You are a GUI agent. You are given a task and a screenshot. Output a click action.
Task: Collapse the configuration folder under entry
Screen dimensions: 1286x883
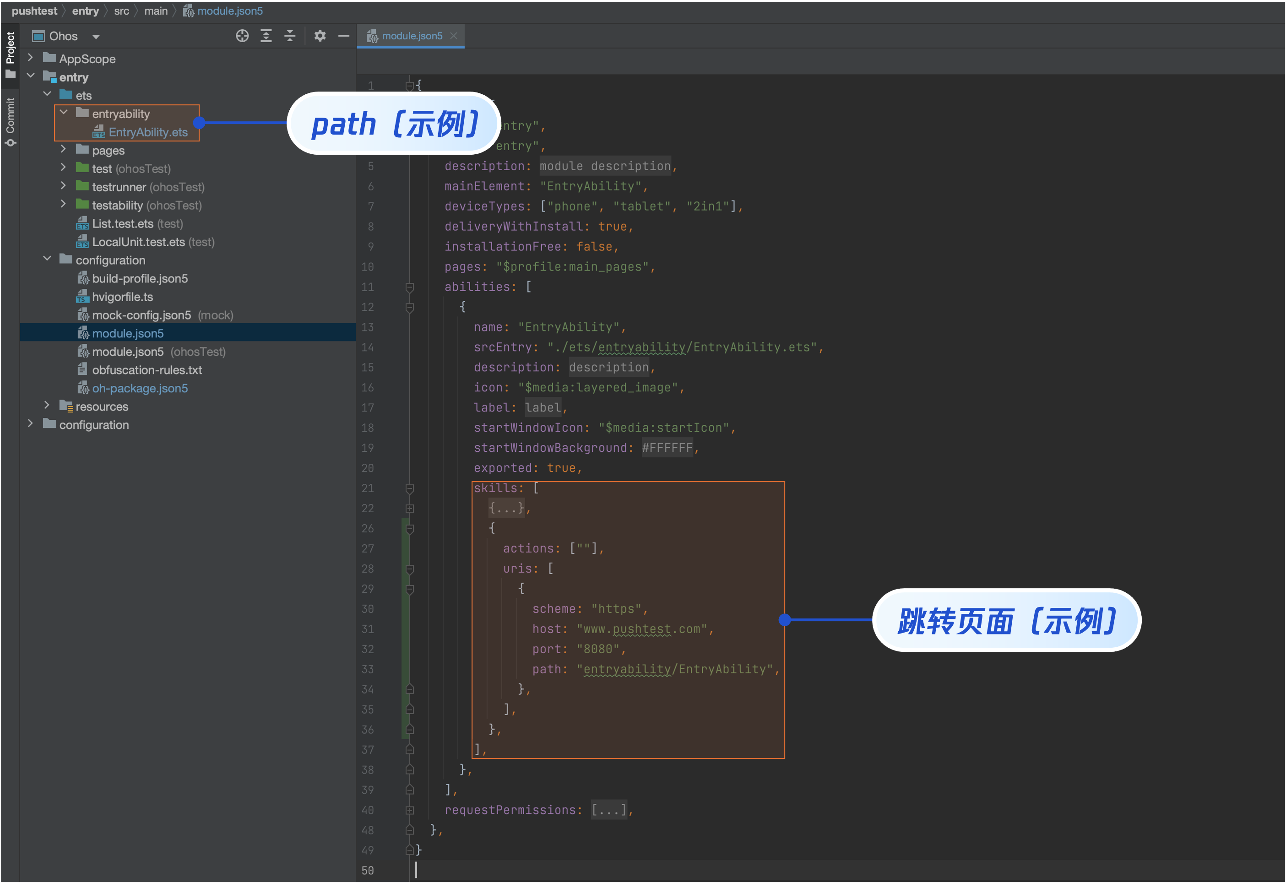click(47, 259)
